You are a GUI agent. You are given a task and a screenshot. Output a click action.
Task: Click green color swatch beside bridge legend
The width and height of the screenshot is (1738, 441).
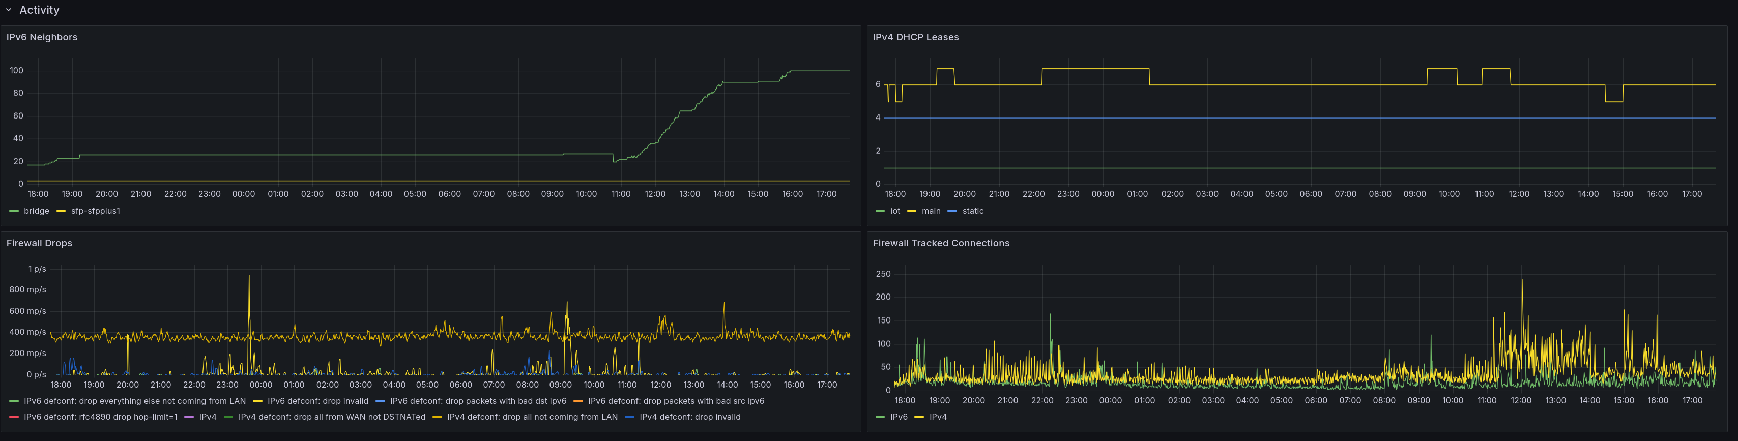[14, 211]
